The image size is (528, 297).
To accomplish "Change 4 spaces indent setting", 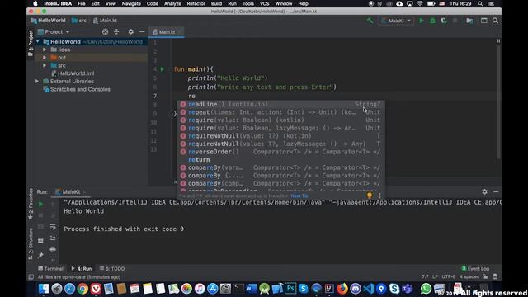I will click(x=469, y=277).
